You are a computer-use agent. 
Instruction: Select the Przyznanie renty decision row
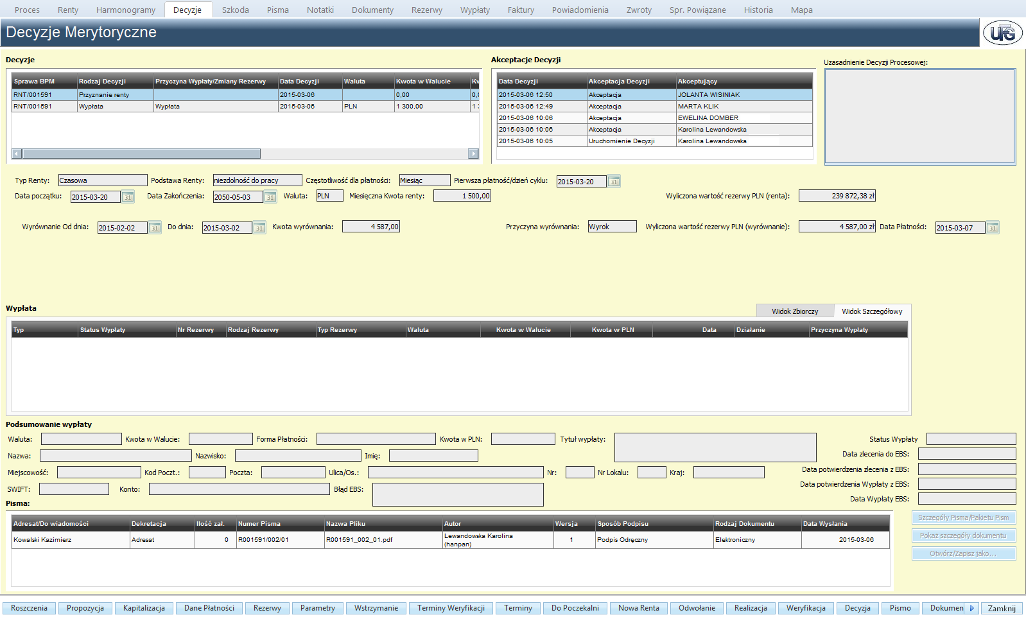pos(245,94)
